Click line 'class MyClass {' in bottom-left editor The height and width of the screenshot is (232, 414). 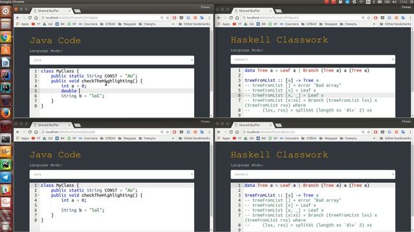click(x=60, y=186)
